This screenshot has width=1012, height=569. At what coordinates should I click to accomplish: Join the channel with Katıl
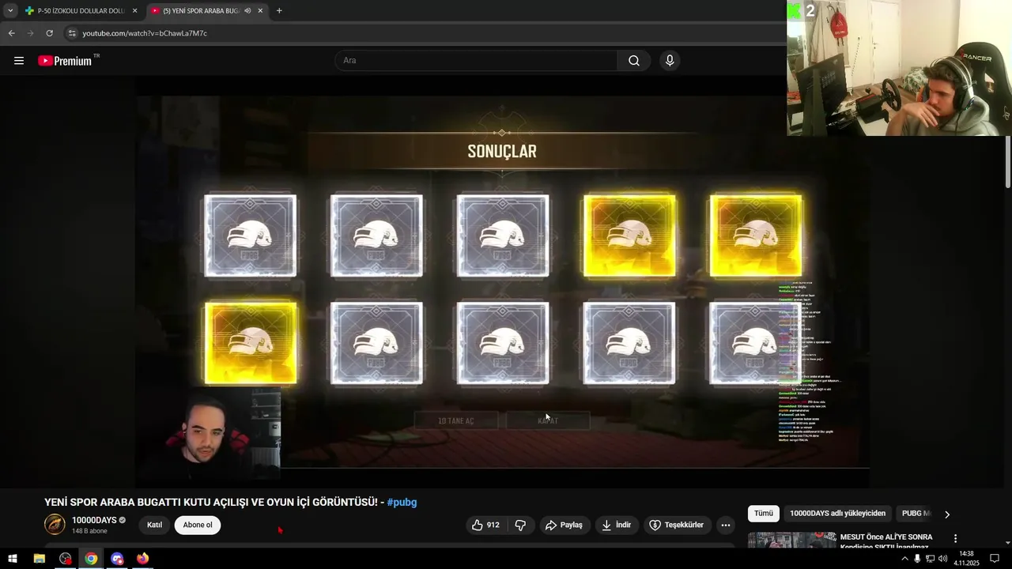tap(154, 525)
